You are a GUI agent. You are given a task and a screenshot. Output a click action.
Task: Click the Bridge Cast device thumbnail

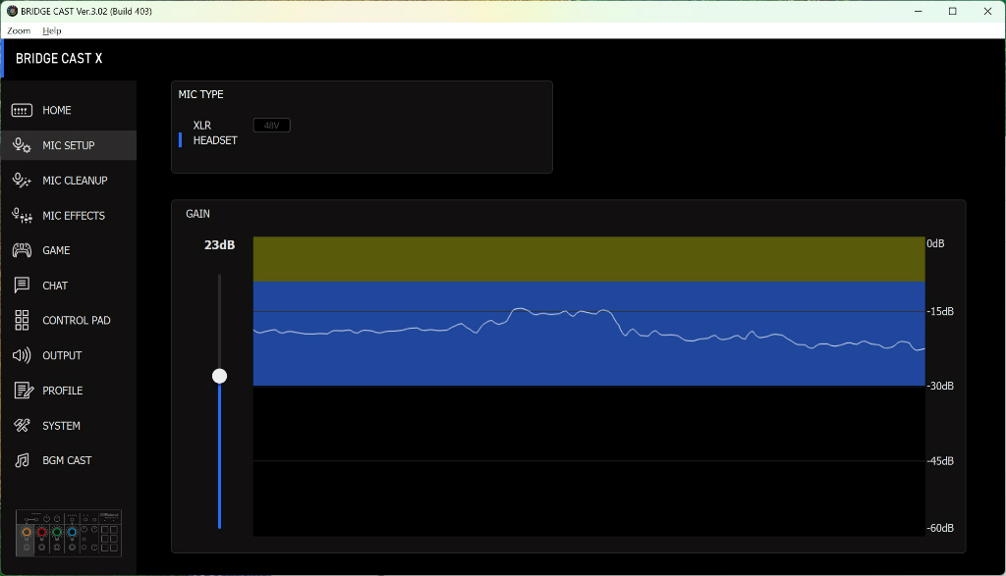pos(69,533)
